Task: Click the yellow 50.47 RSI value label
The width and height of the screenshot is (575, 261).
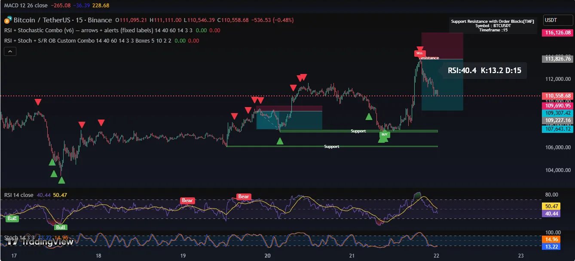Action: click(x=551, y=206)
